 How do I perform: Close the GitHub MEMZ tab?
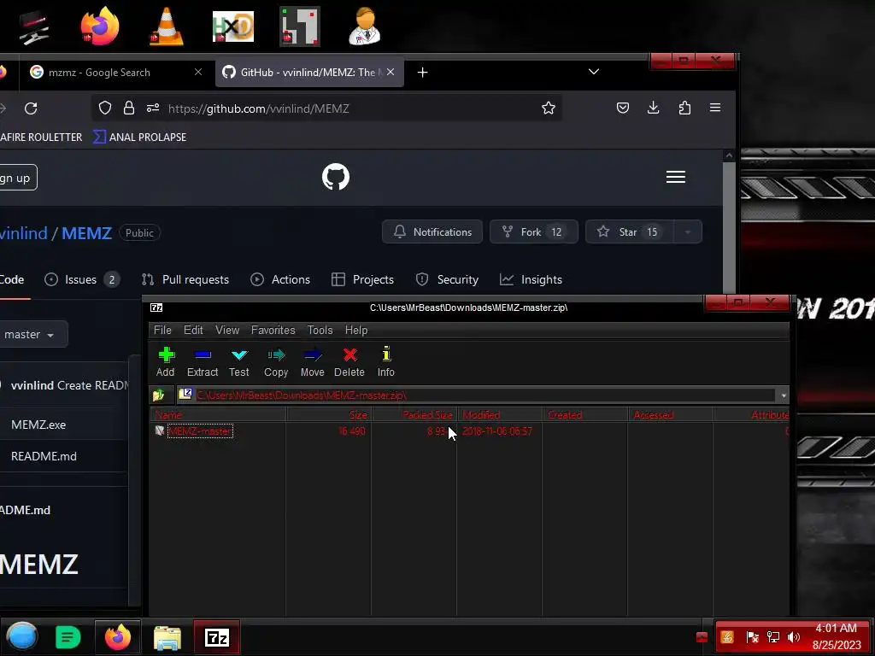click(391, 72)
